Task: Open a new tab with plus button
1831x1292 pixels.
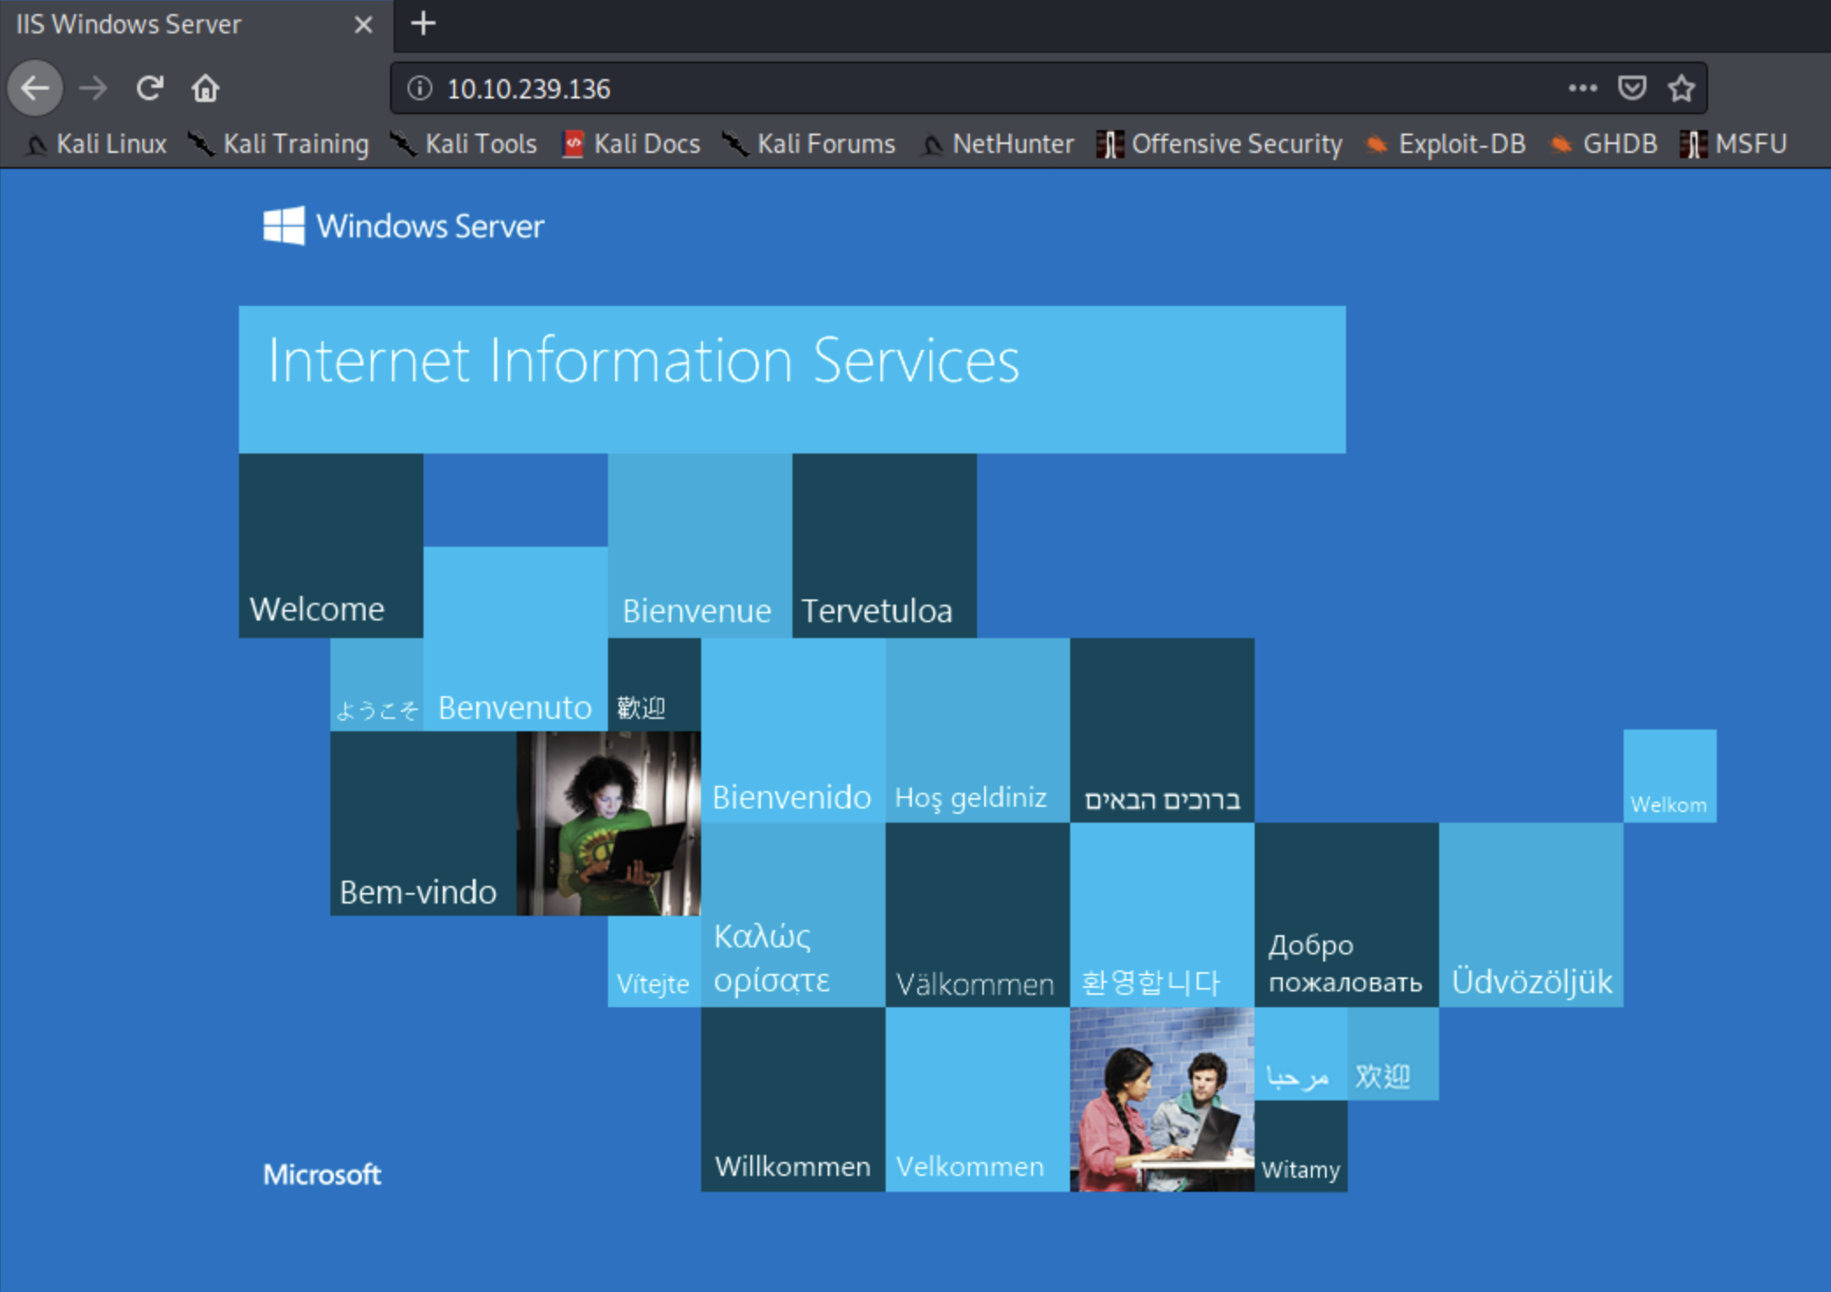Action: [423, 24]
